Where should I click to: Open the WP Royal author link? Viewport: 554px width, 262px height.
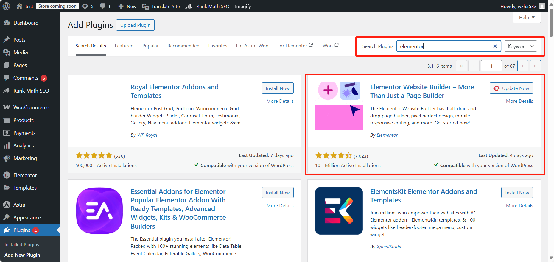(x=147, y=135)
